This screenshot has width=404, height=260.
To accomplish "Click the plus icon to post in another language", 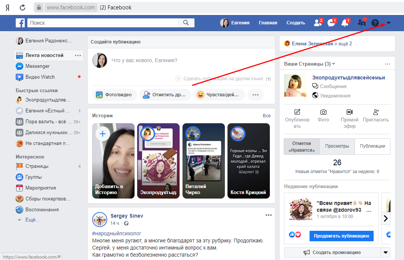I will coord(178,79).
